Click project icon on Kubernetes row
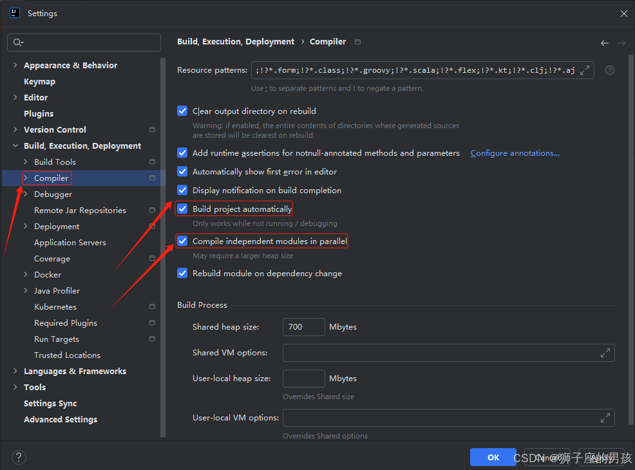The height and width of the screenshot is (470, 635). 152,306
